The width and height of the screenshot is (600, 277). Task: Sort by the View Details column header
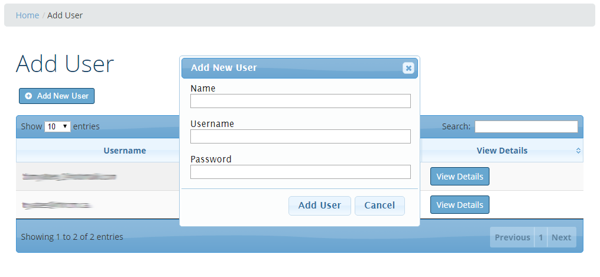[501, 151]
